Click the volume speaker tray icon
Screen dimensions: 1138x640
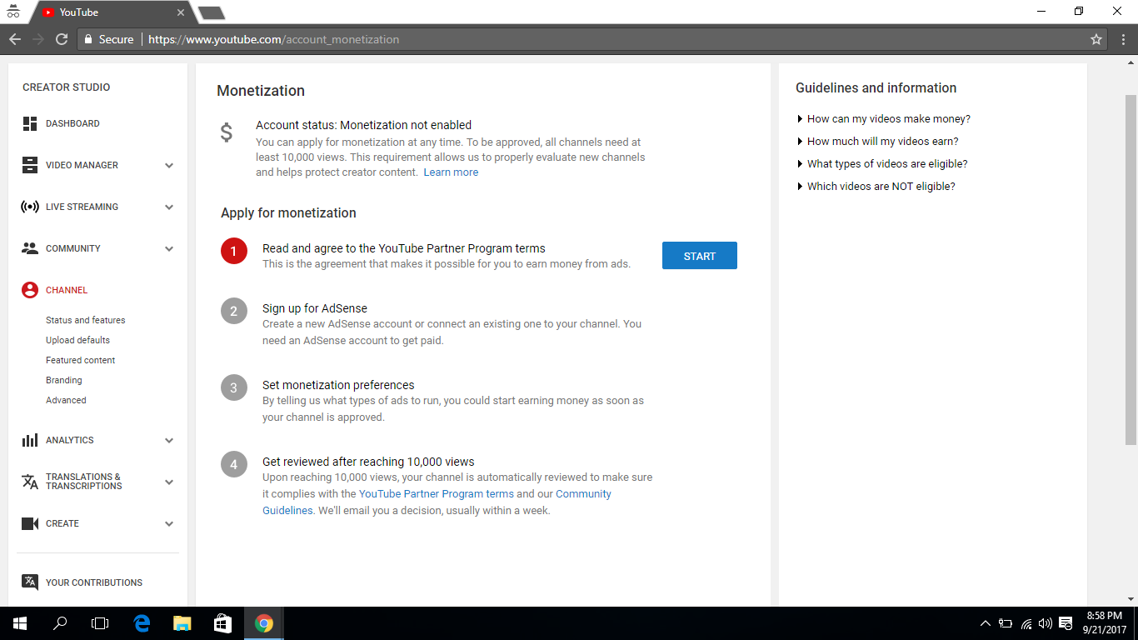(x=1045, y=623)
